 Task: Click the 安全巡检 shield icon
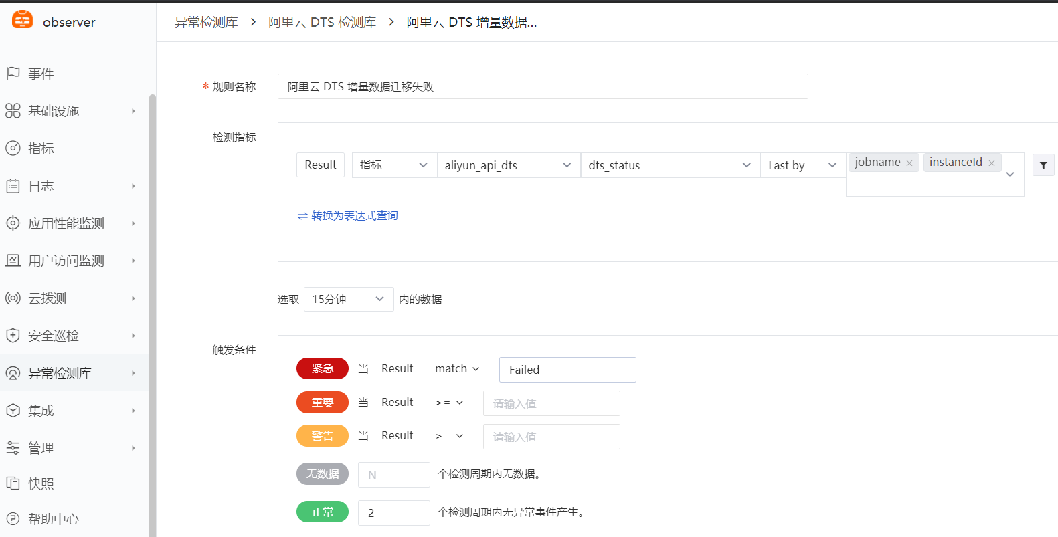tap(13, 336)
